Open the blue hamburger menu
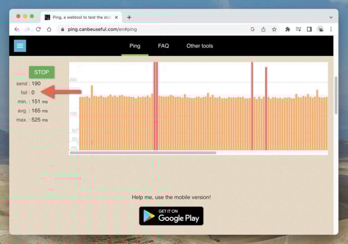The height and width of the screenshot is (244, 348). [x=20, y=46]
